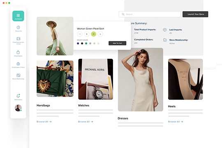Click the Watches category title
The height and width of the screenshot is (148, 222).
pos(84,105)
